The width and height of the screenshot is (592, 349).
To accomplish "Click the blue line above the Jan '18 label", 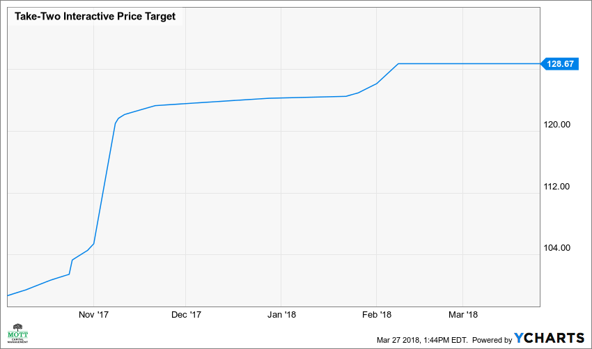I will pyautogui.click(x=279, y=98).
